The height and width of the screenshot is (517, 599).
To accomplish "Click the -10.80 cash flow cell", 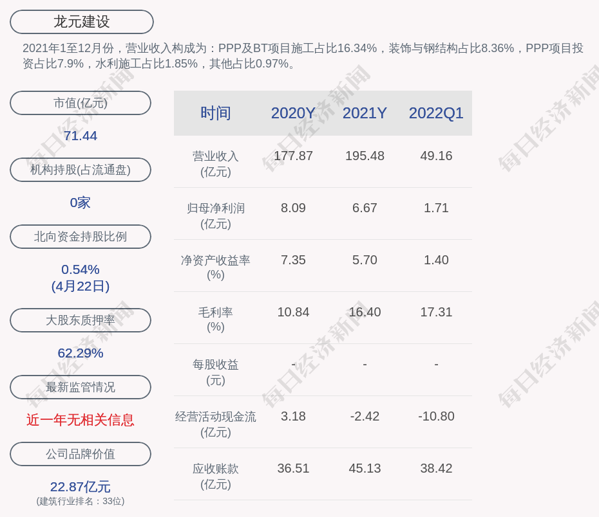I will coord(436,416).
